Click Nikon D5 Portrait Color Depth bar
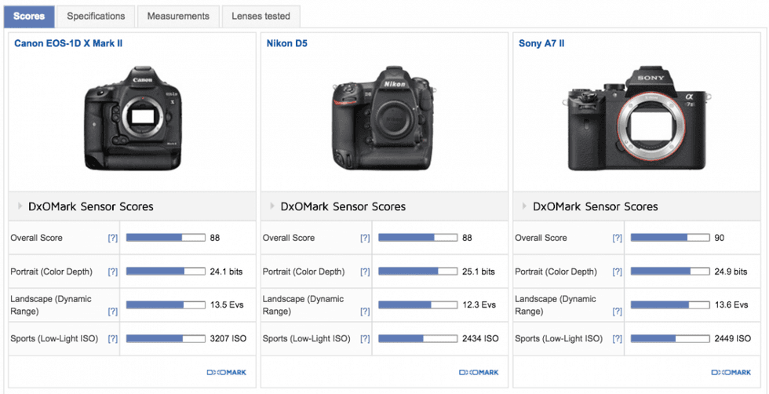The image size is (769, 394). tap(417, 272)
